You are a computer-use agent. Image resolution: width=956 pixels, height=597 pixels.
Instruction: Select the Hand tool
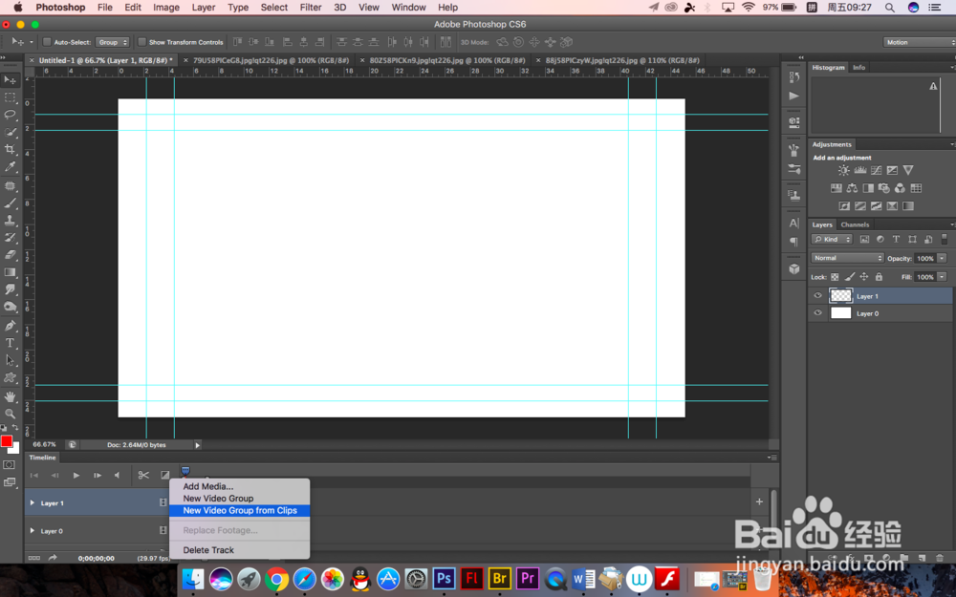pyautogui.click(x=10, y=396)
